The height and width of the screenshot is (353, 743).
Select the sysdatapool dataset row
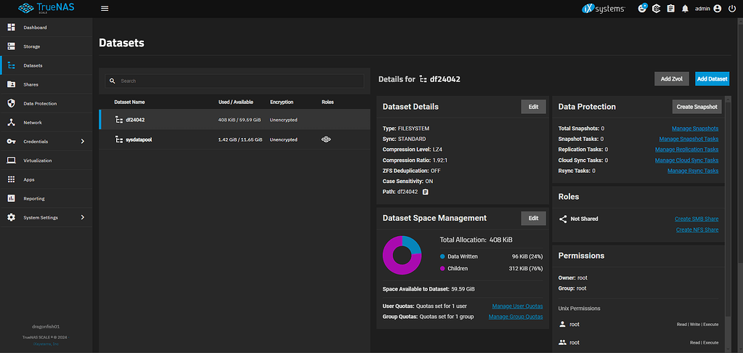[x=235, y=139]
